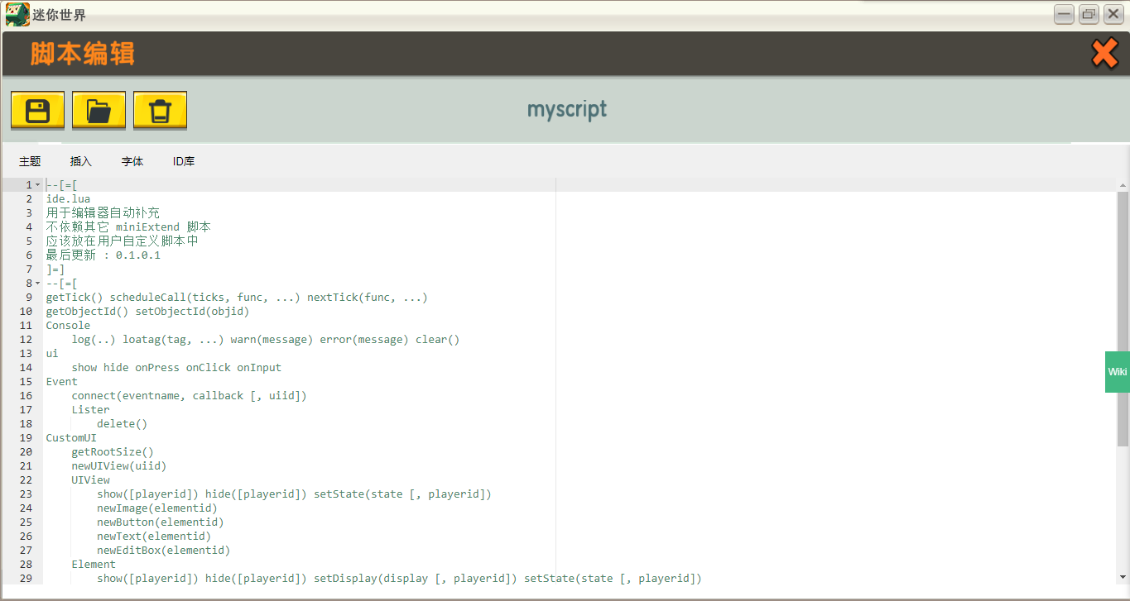
Task: Click the 'Lister' code line
Action: tap(90, 410)
